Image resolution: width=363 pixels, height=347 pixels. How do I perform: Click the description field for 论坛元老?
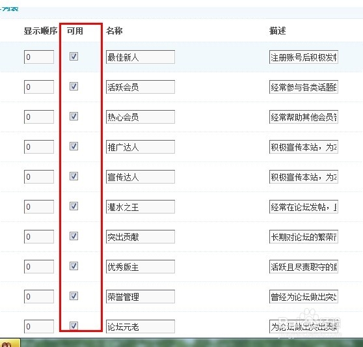(304, 326)
